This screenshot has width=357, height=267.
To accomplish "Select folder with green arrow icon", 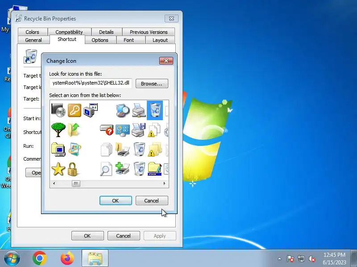I will [x=74, y=130].
